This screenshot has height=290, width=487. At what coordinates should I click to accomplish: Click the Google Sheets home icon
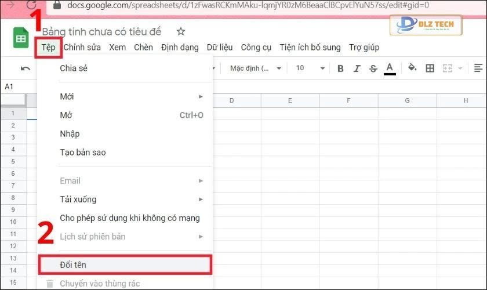point(21,38)
